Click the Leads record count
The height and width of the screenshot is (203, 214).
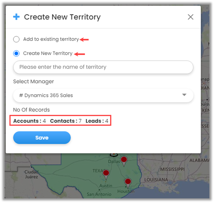click(x=97, y=121)
